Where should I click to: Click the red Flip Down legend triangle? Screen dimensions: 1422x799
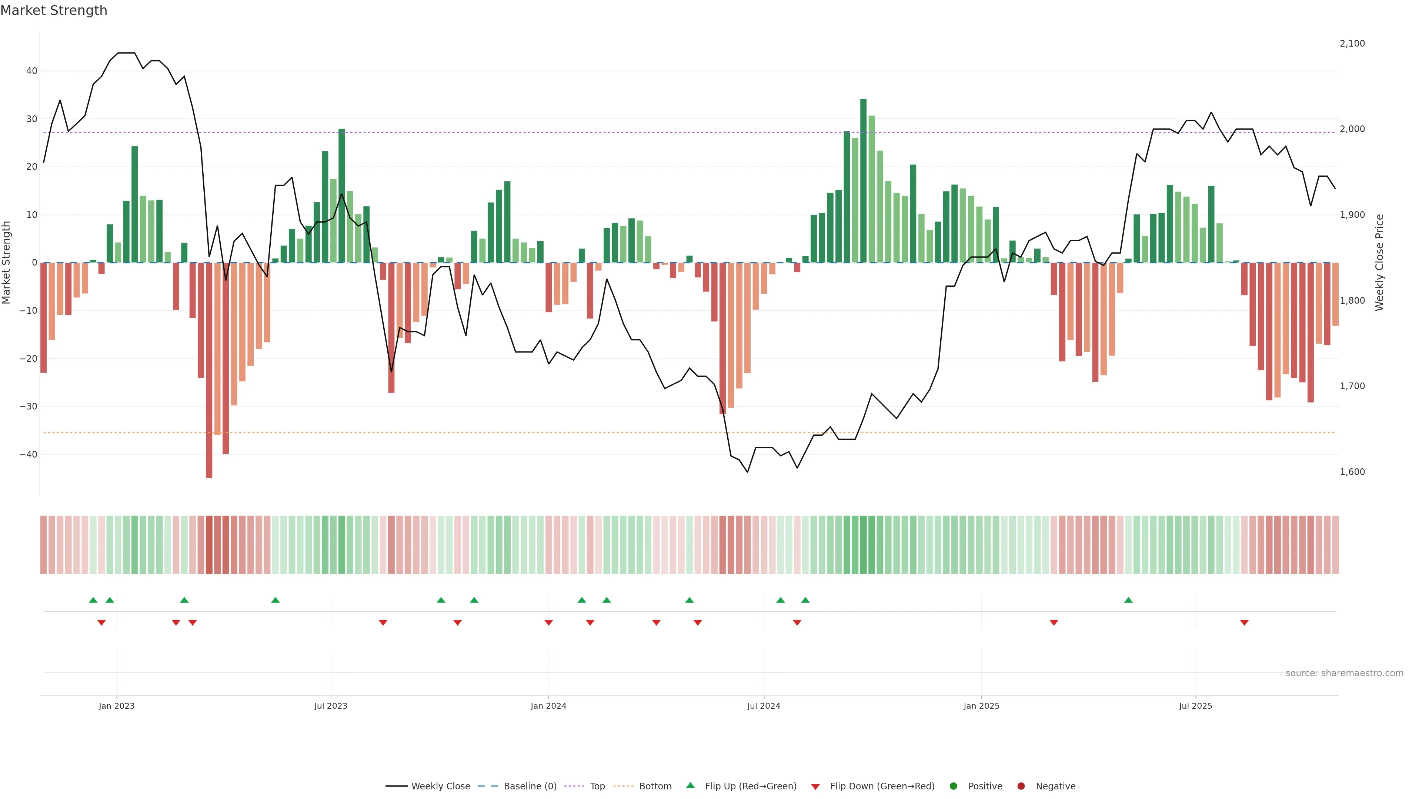pyautogui.click(x=815, y=786)
